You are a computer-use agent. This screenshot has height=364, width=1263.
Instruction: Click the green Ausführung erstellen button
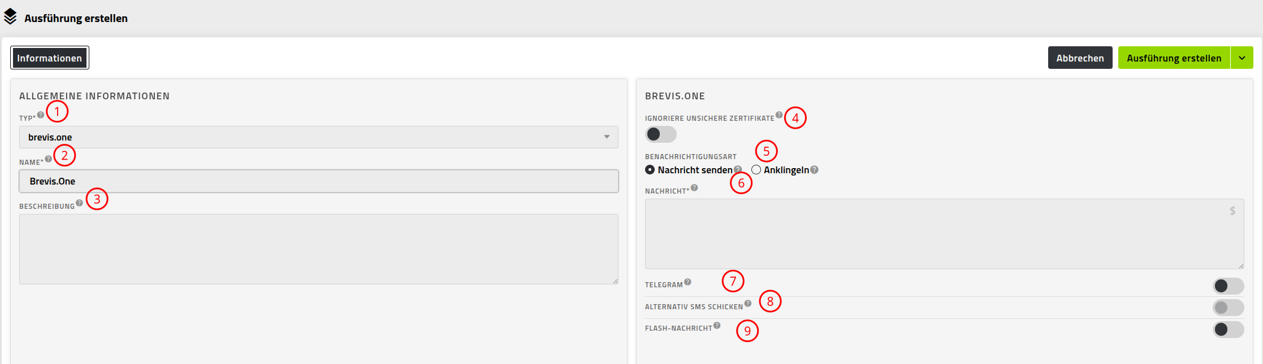pos(1174,58)
